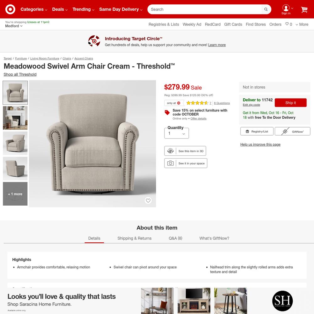
Task: Click See it in your space camera button
Action: (x=186, y=163)
